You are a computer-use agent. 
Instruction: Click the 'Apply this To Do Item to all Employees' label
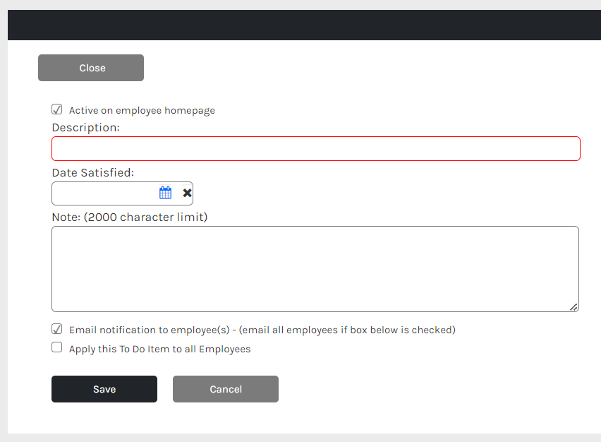pyautogui.click(x=160, y=349)
